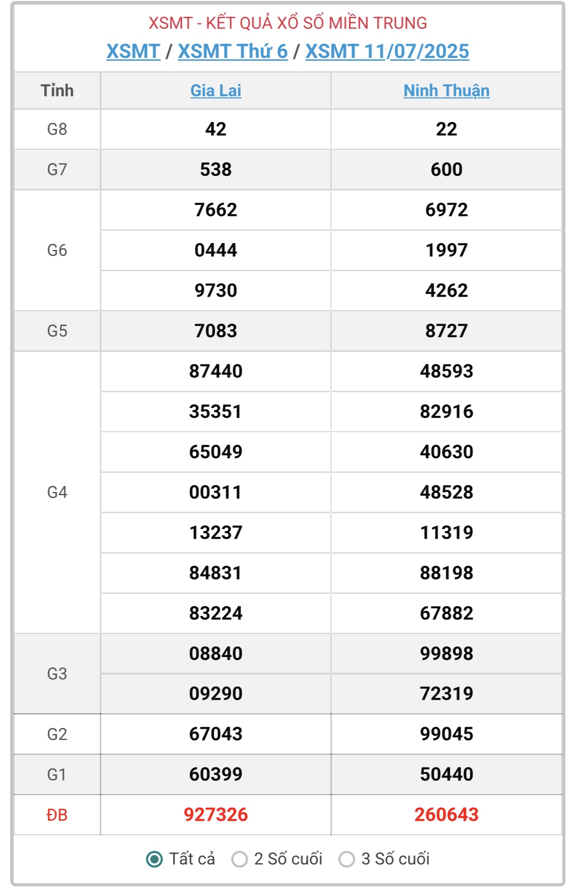
Task: Click the G6 result 0444
Action: point(216,250)
